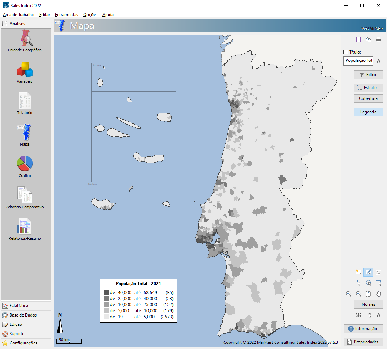This screenshot has height=349, width=387.
Task: Open the Ferramentas menu
Action: coord(66,15)
